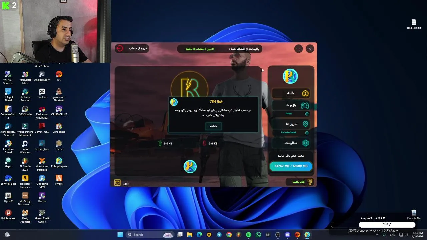Open Ostriv desktop icon
The height and width of the screenshot is (240, 427).
[59, 145]
